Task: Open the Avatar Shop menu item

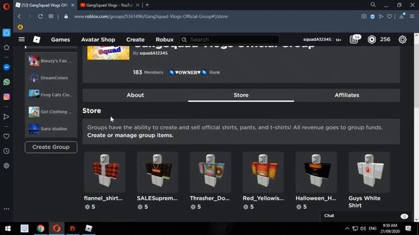Action: 98,40
